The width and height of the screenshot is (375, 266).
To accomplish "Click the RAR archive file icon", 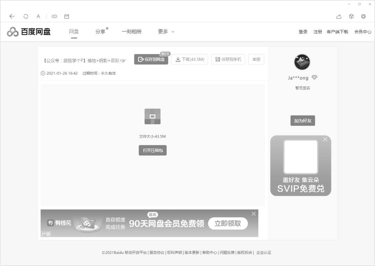I will point(152,117).
